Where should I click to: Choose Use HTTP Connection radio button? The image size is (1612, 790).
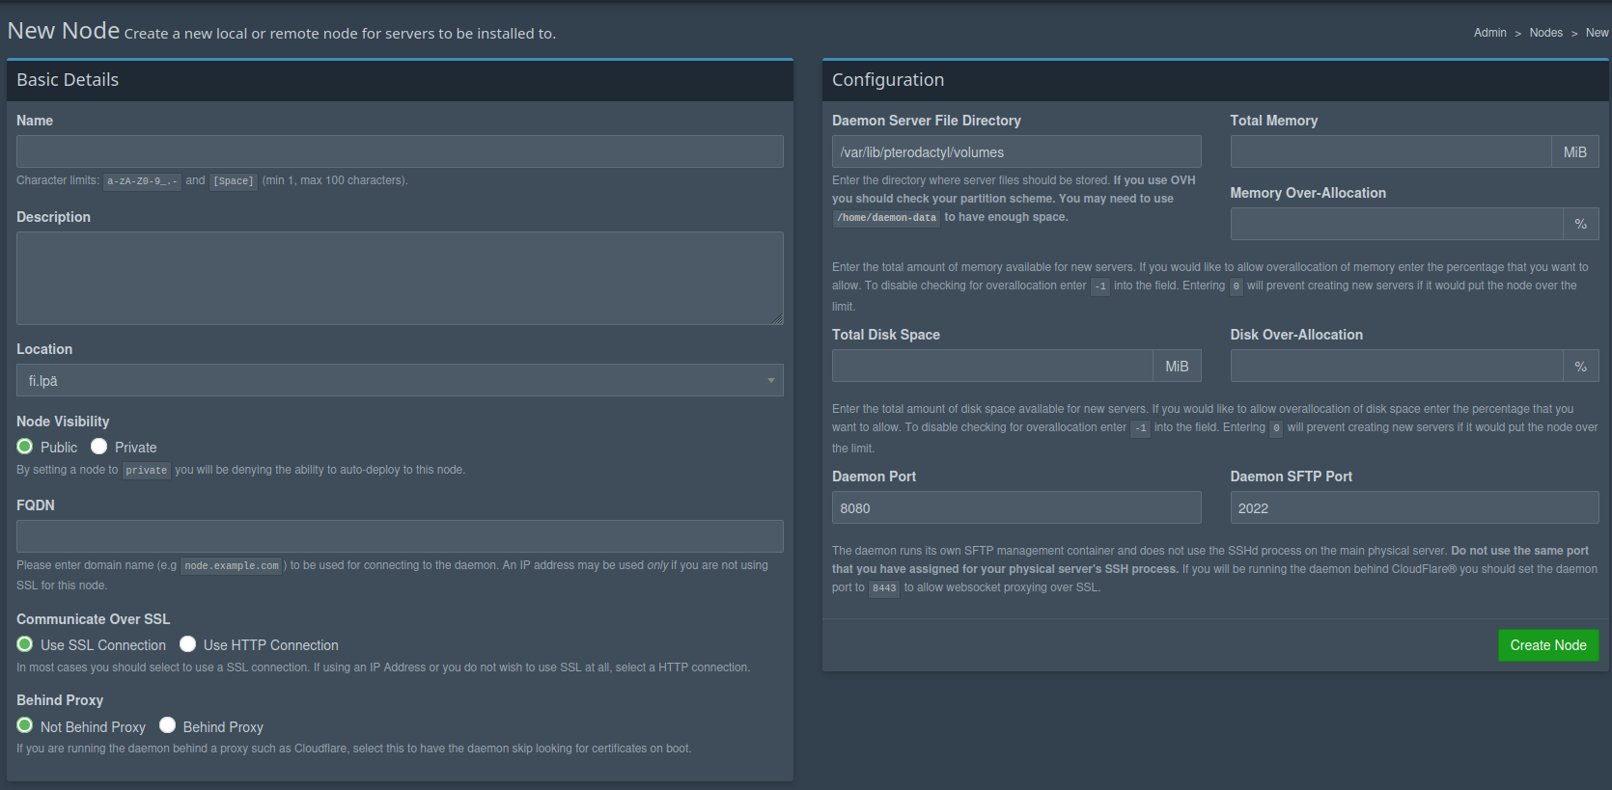point(188,644)
